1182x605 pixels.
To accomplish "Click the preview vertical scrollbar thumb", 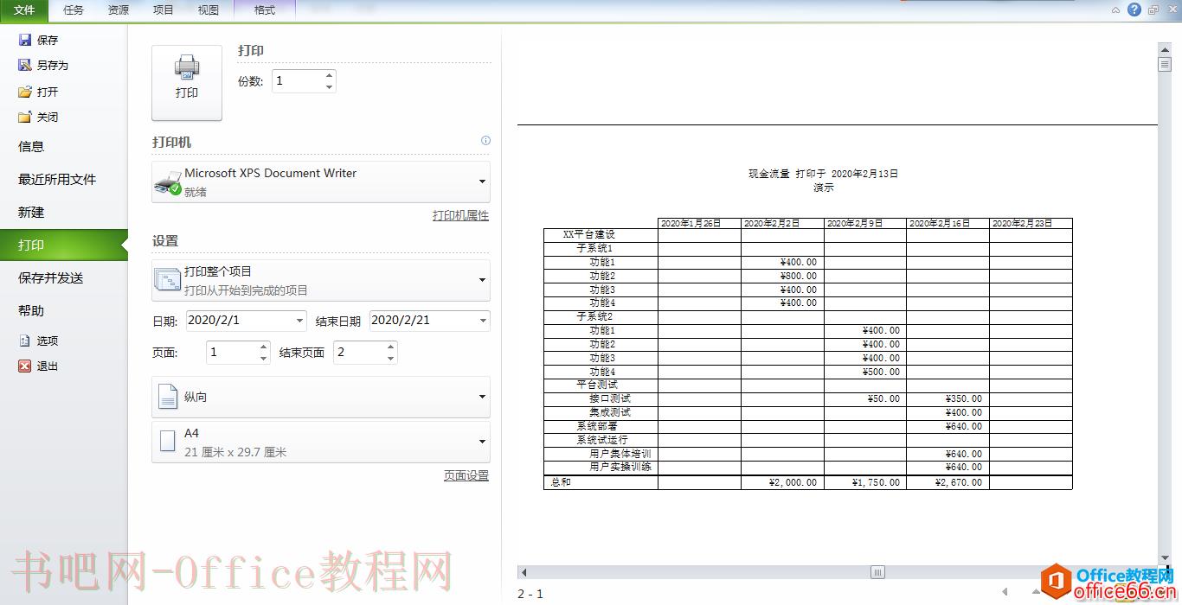I will pos(1165,64).
